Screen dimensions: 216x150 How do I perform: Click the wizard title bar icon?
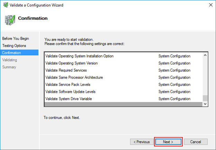pyautogui.click(x=6, y=5)
